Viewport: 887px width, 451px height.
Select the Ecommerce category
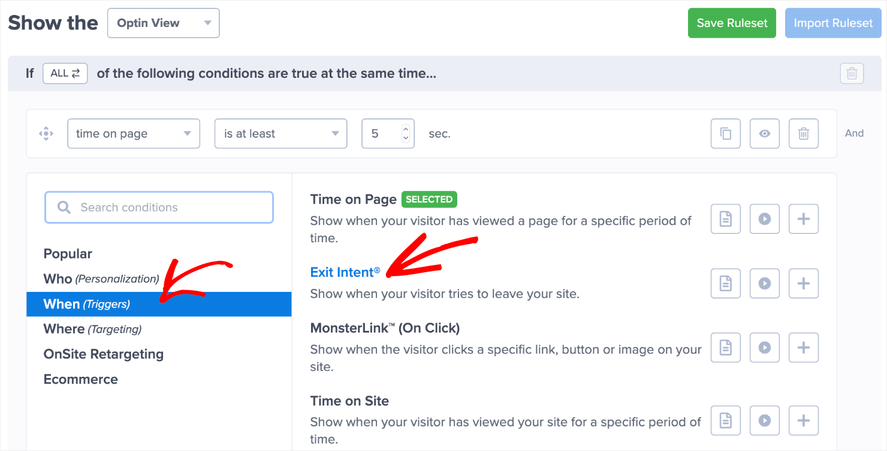coord(80,379)
